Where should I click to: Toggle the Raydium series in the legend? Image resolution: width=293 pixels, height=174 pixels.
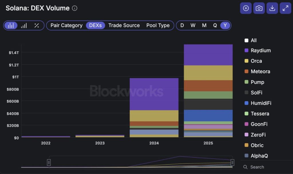[x=260, y=50]
